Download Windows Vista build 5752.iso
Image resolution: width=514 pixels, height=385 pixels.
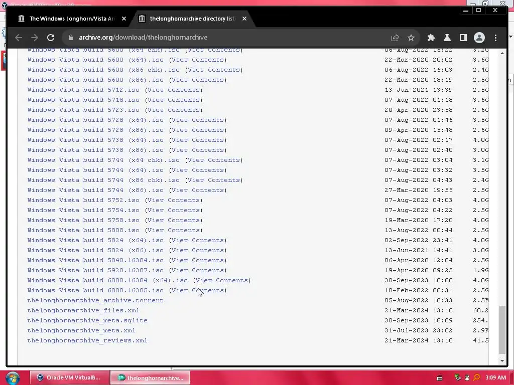[83, 200]
